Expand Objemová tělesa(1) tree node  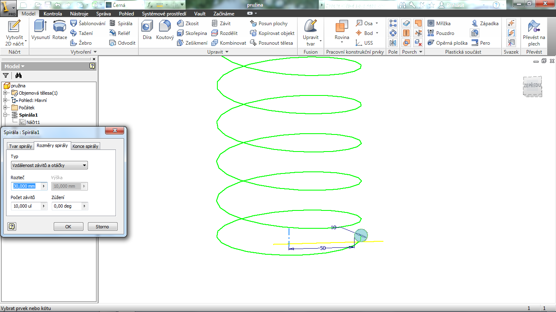tap(5, 93)
